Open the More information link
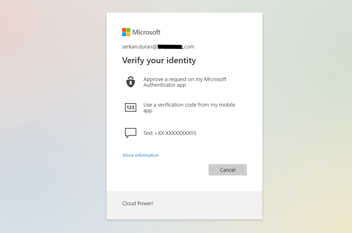This screenshot has height=233, width=352. (x=141, y=155)
